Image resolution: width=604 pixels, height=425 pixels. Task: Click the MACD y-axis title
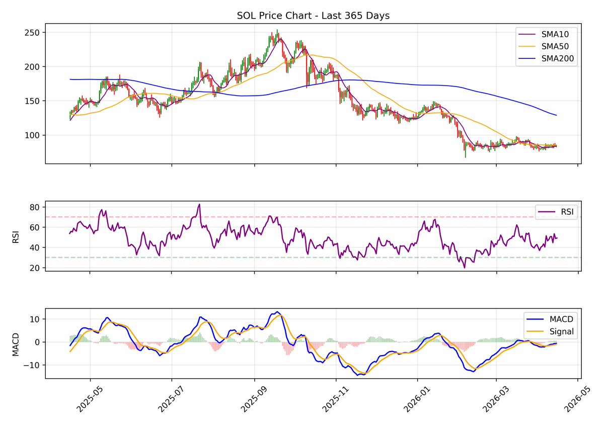16,344
